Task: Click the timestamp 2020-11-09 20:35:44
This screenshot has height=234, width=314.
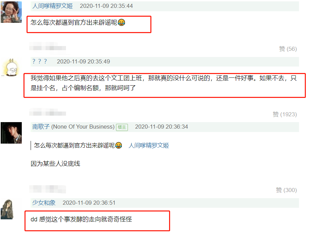Action: (x=106, y=6)
